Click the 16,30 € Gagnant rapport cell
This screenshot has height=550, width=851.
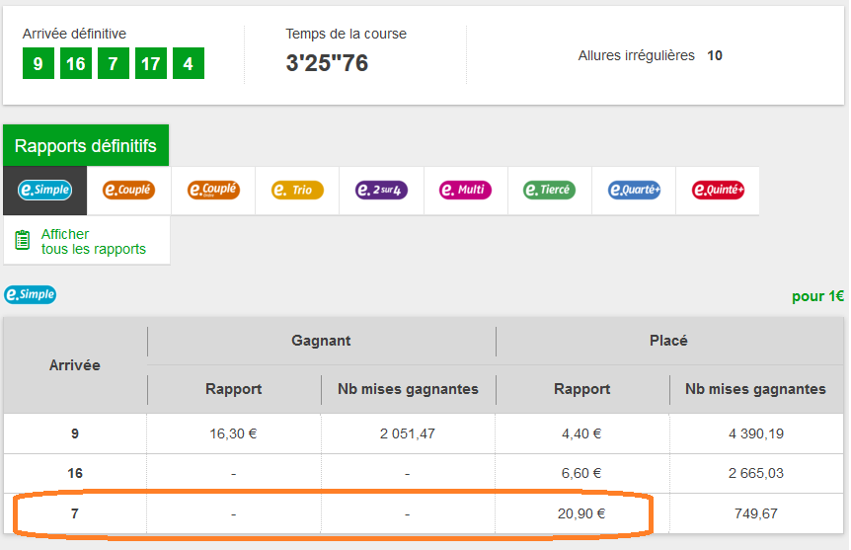(233, 432)
